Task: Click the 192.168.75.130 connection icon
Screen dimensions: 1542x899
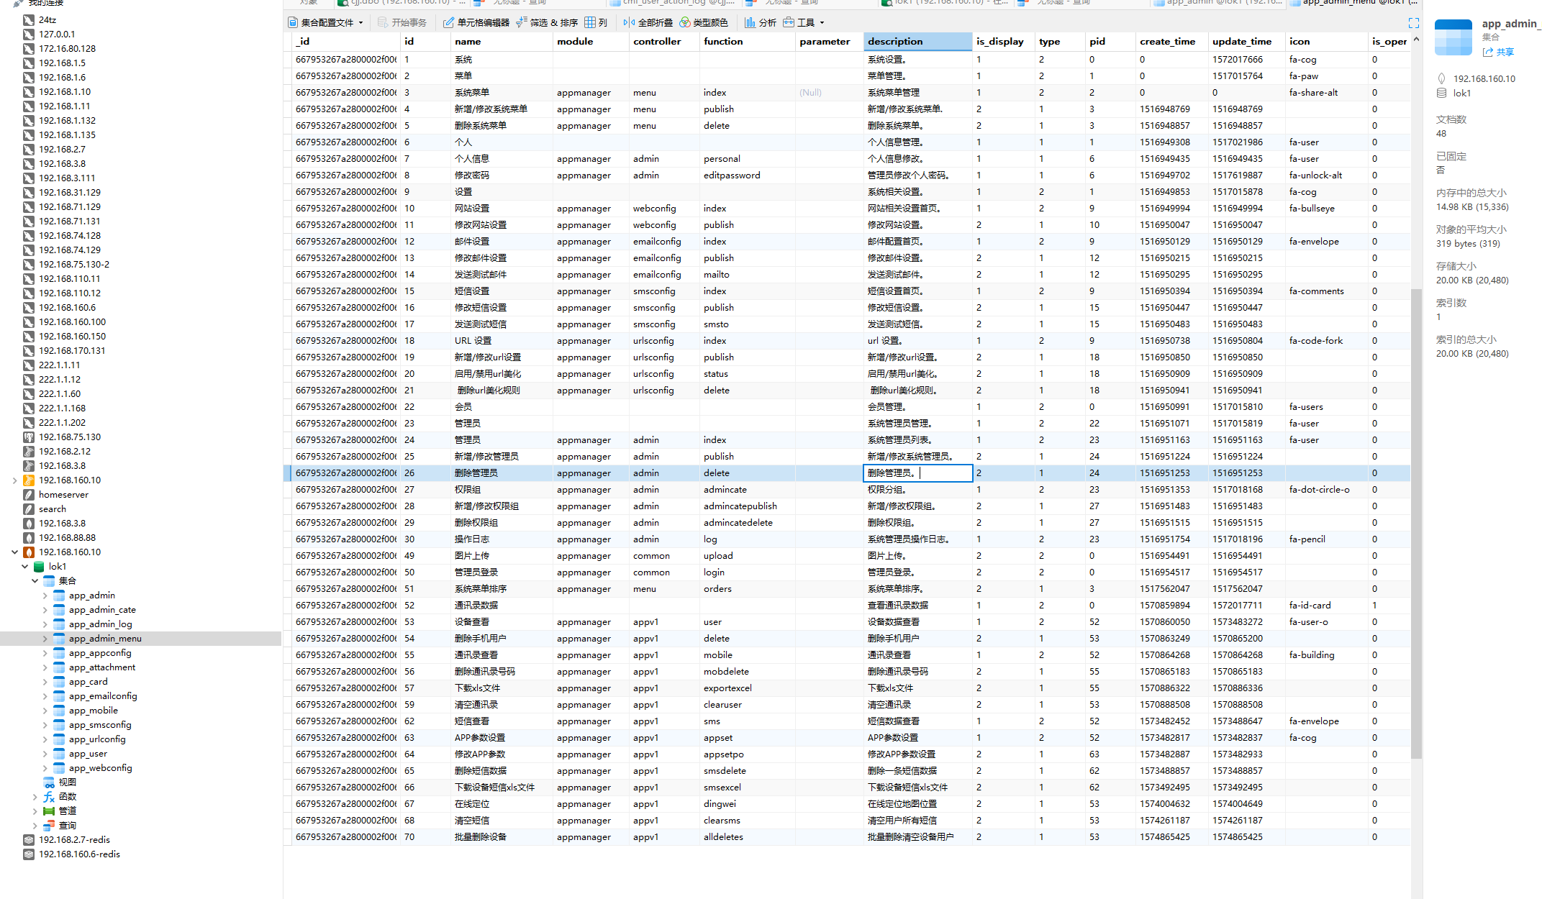Action: [x=29, y=437]
